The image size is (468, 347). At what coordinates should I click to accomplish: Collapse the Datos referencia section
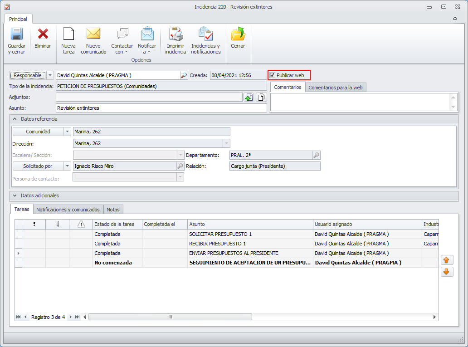pyautogui.click(x=15, y=119)
